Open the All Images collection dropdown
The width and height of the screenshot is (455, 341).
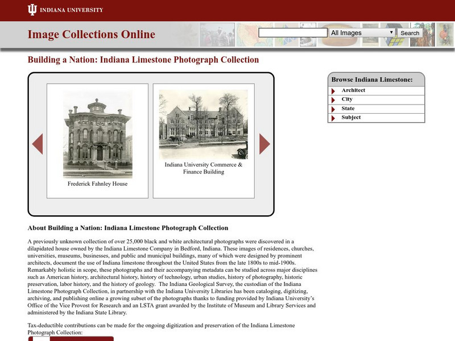pyautogui.click(x=362, y=33)
